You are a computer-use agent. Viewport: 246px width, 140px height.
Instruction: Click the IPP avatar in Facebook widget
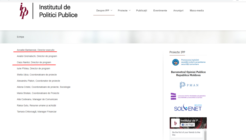tap(175, 123)
